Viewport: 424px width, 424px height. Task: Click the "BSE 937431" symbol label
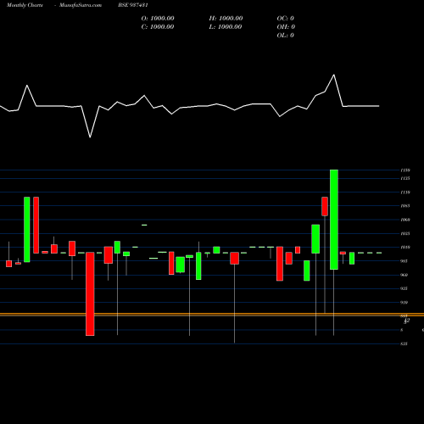[x=133, y=5]
